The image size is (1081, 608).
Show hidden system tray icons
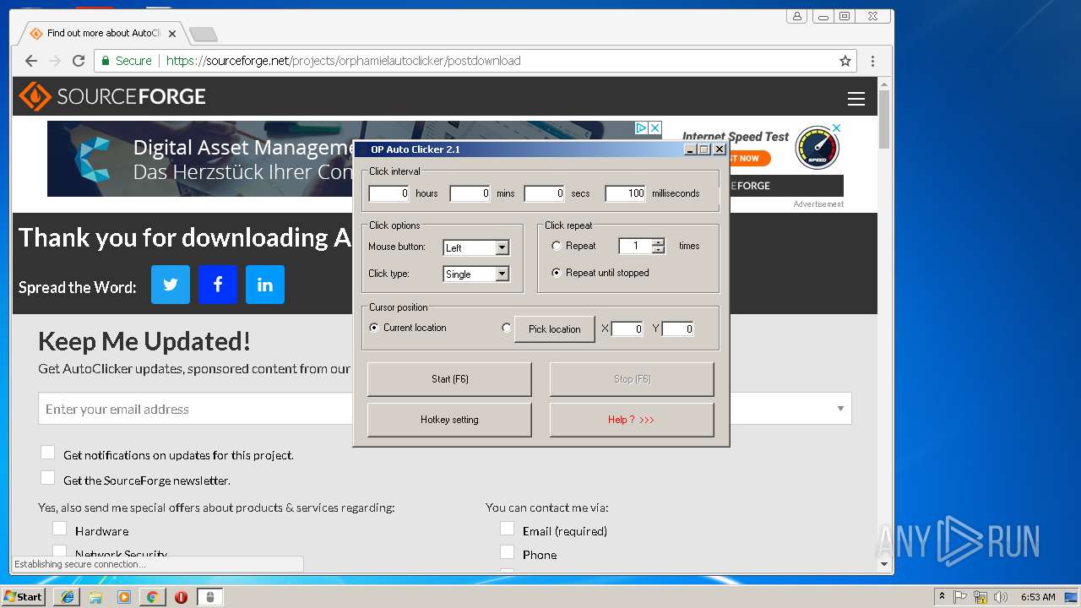tap(942, 596)
